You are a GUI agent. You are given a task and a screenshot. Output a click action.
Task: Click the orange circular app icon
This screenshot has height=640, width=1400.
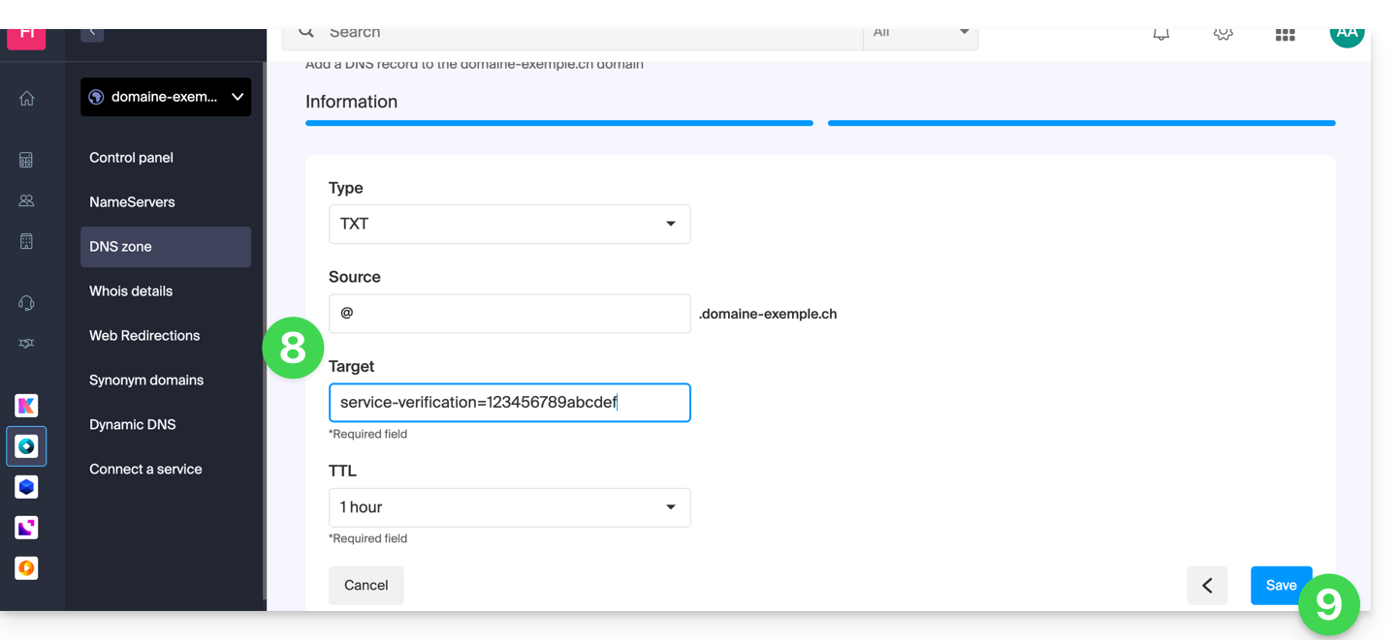pos(27,568)
